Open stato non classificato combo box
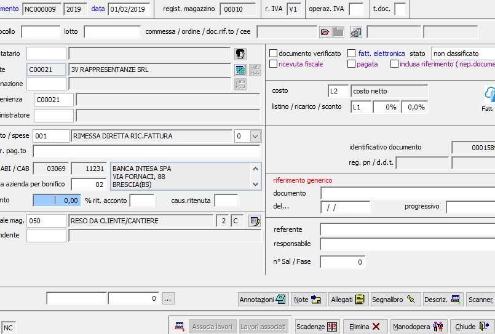 pos(463,54)
